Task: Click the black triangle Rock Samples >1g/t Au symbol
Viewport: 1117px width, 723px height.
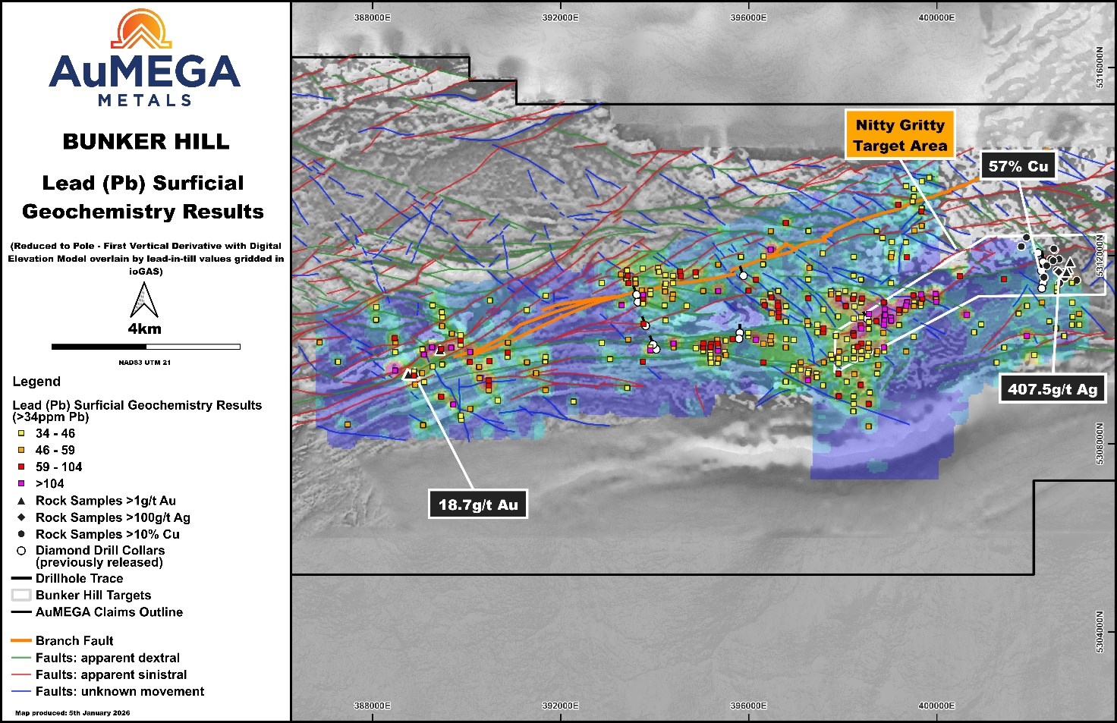Action: point(21,501)
